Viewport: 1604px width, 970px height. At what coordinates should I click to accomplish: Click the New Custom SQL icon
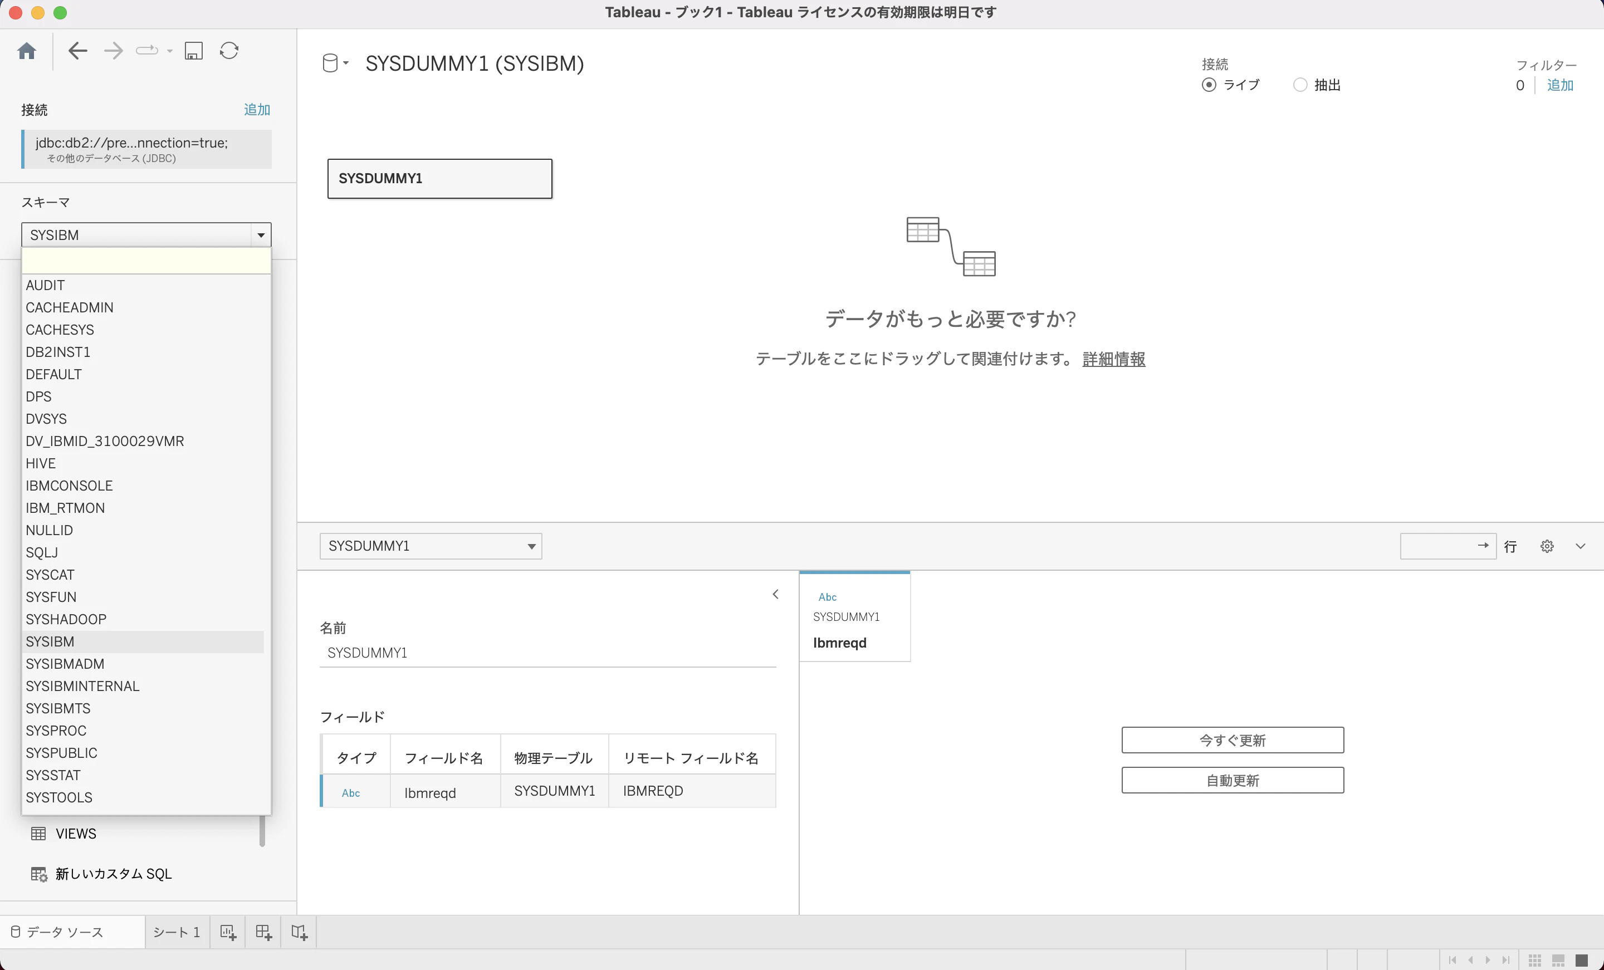pos(39,874)
